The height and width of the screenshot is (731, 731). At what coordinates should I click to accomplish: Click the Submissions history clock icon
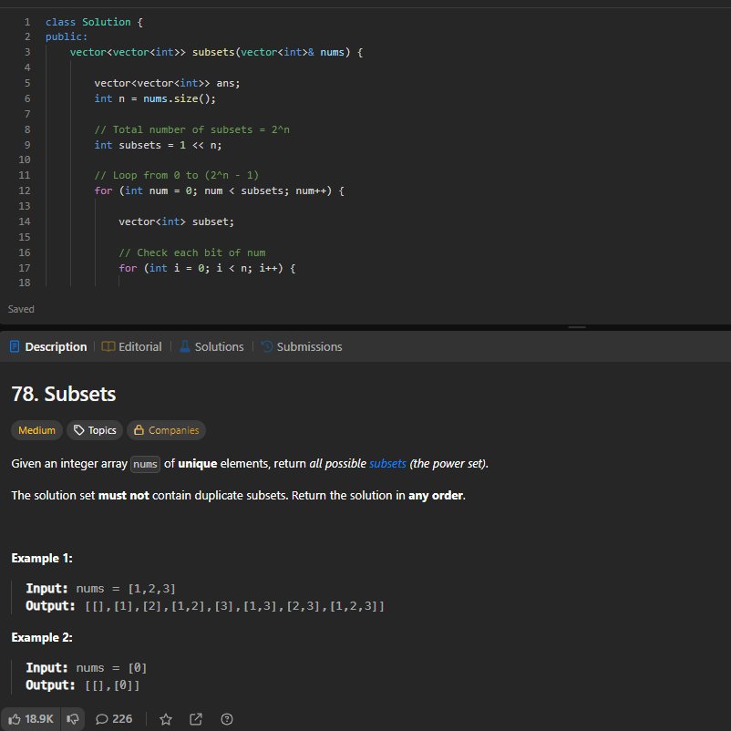click(x=267, y=346)
